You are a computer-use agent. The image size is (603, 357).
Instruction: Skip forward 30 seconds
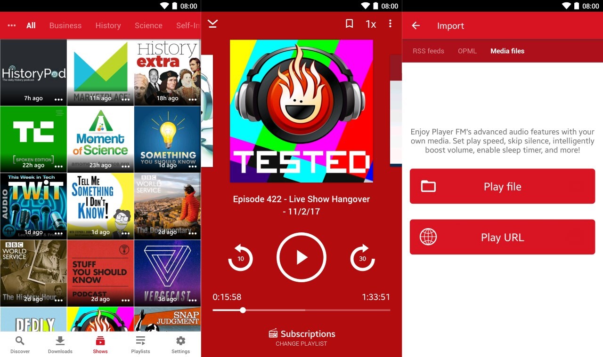362,258
